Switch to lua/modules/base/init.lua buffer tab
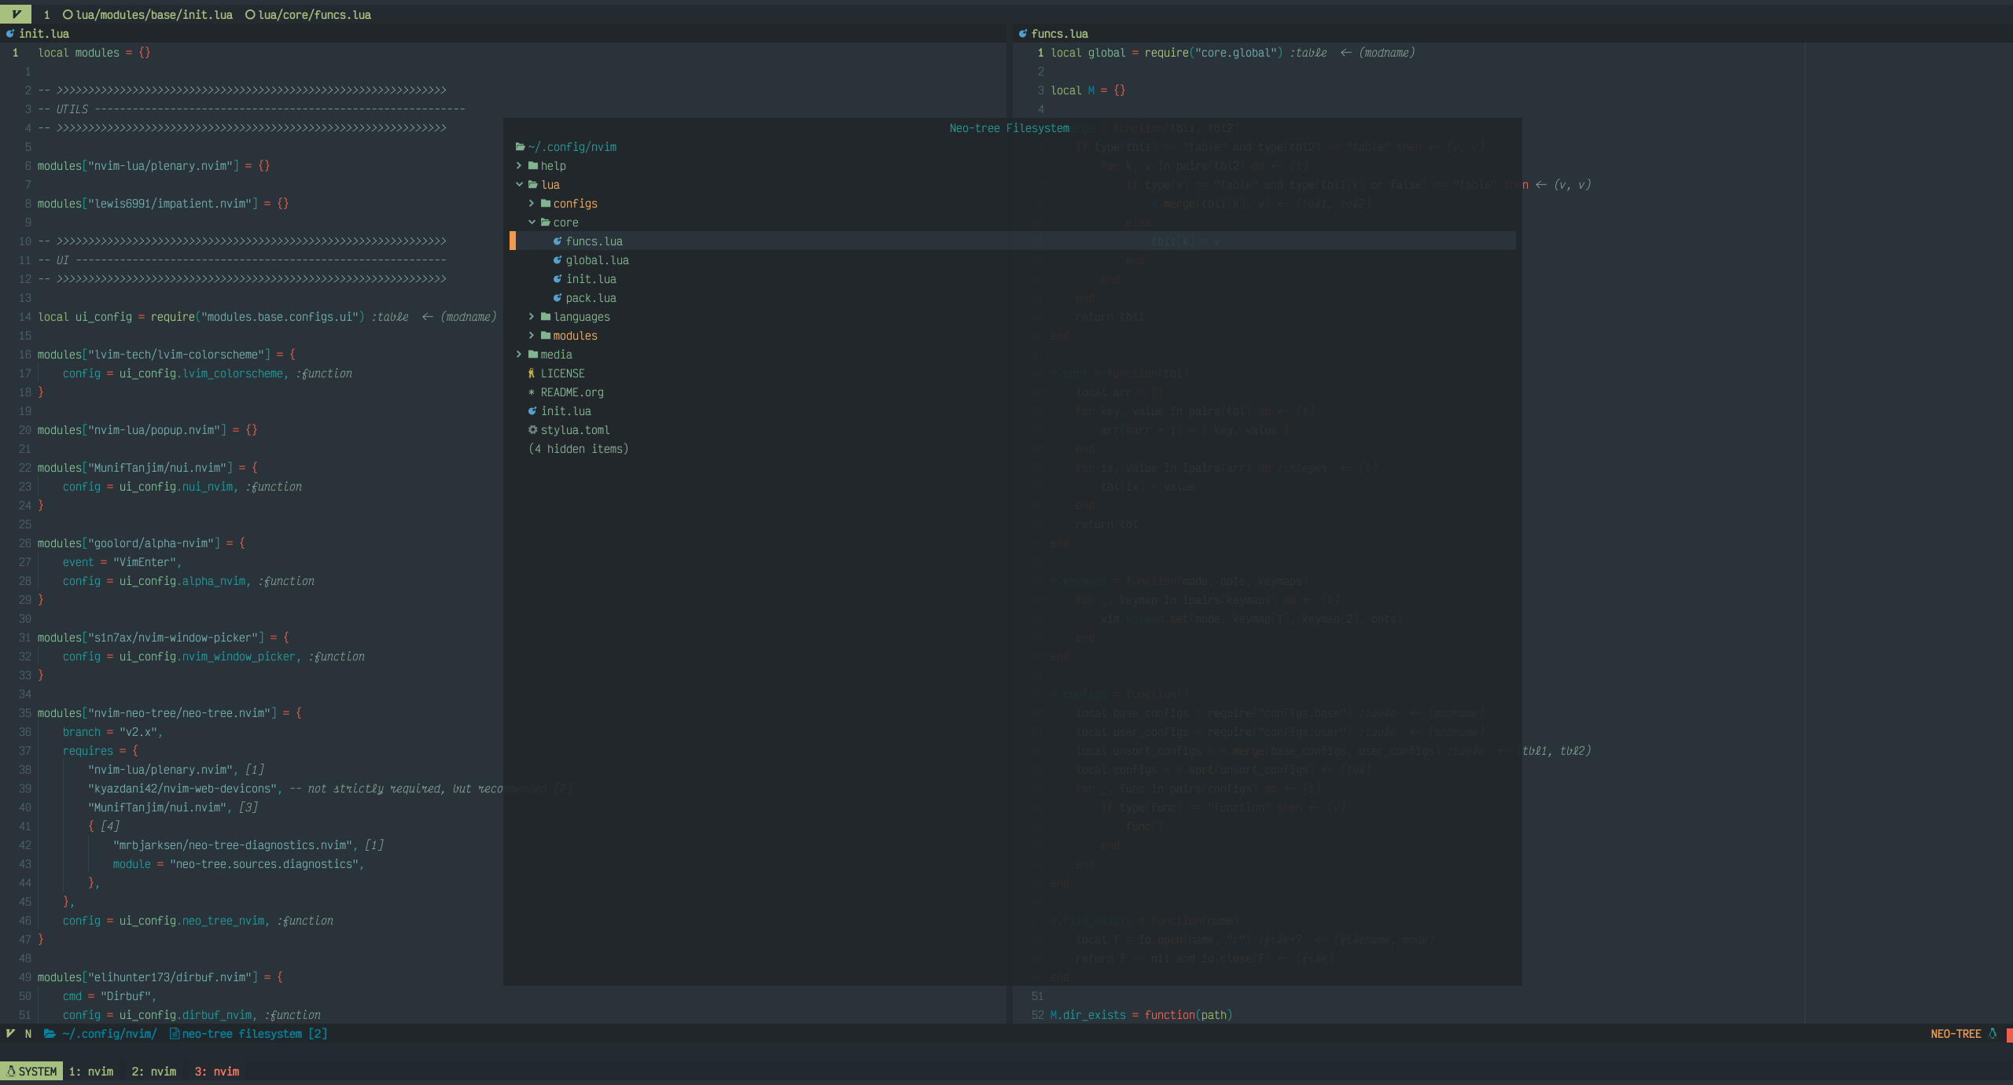The height and width of the screenshot is (1085, 2013). (x=153, y=15)
